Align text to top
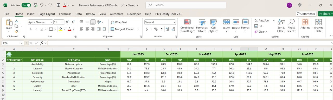This screenshot has height=100, width=333. pos(82,22)
